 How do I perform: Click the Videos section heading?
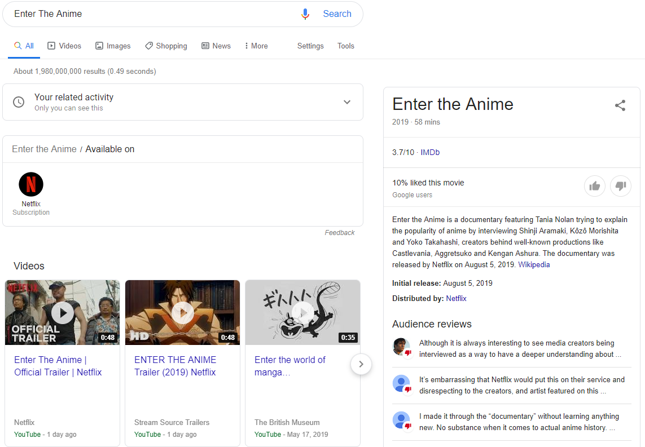click(29, 266)
